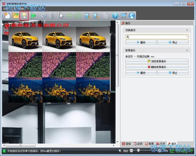Open the greyed database stack icon
This screenshot has width=196, height=156.
51,16
